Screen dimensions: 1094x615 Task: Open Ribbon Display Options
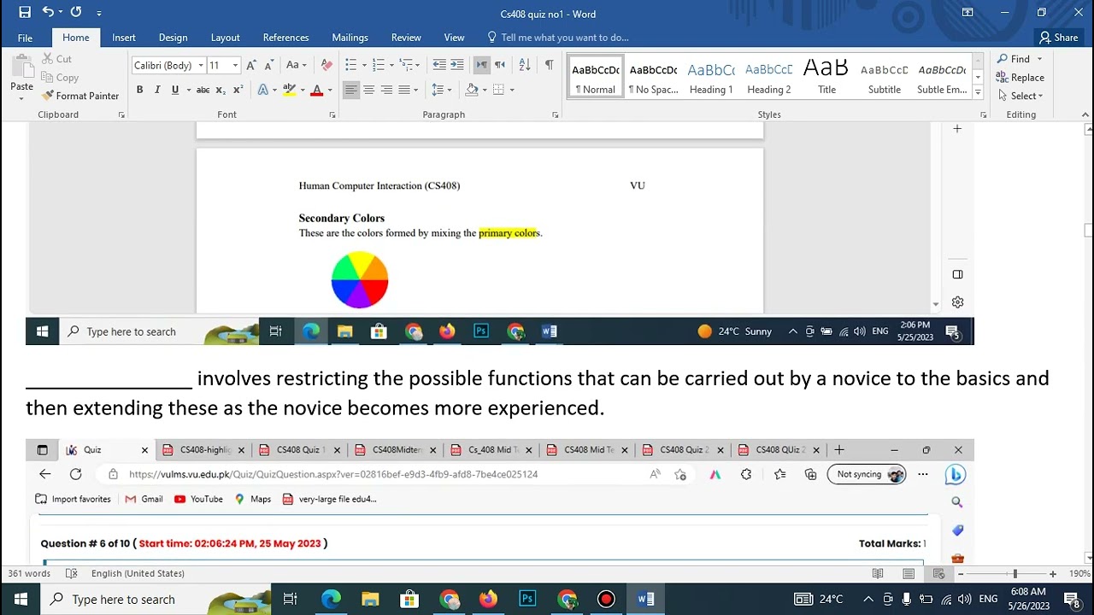[x=968, y=12]
